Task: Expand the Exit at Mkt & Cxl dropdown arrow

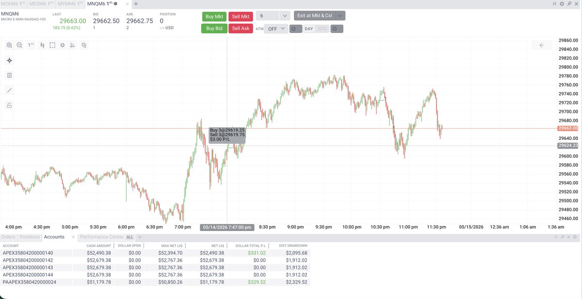Action: (340, 16)
